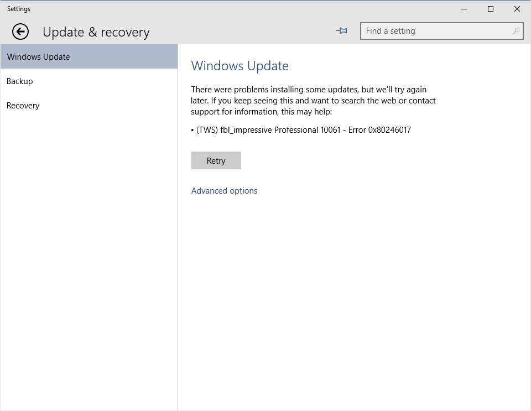The width and height of the screenshot is (531, 411).
Task: Click the Windows Update heading
Action: pos(240,66)
